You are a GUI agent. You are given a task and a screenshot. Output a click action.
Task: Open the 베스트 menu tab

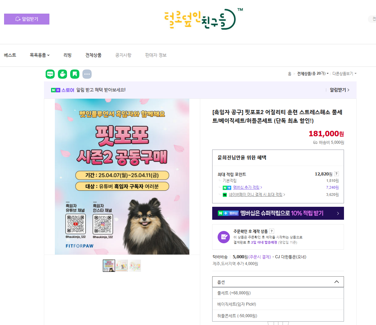tap(10, 55)
